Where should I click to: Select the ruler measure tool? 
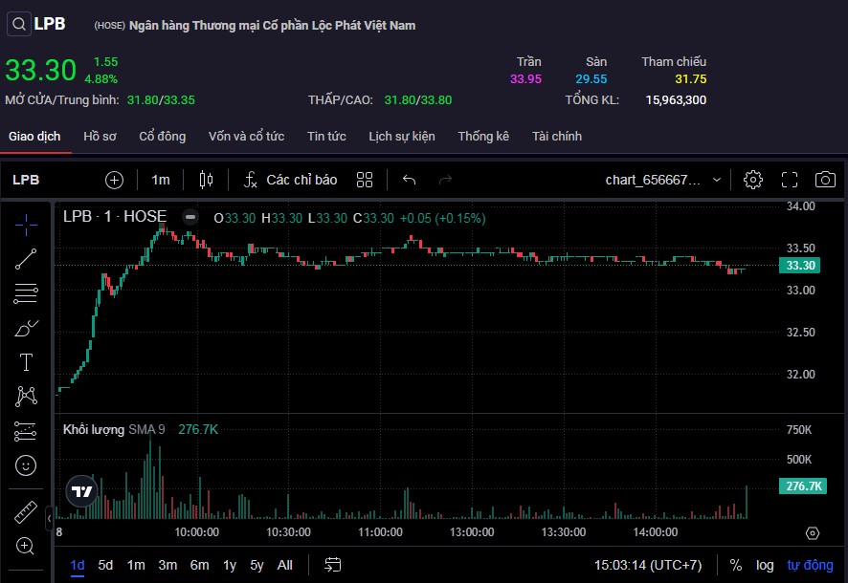tap(26, 512)
